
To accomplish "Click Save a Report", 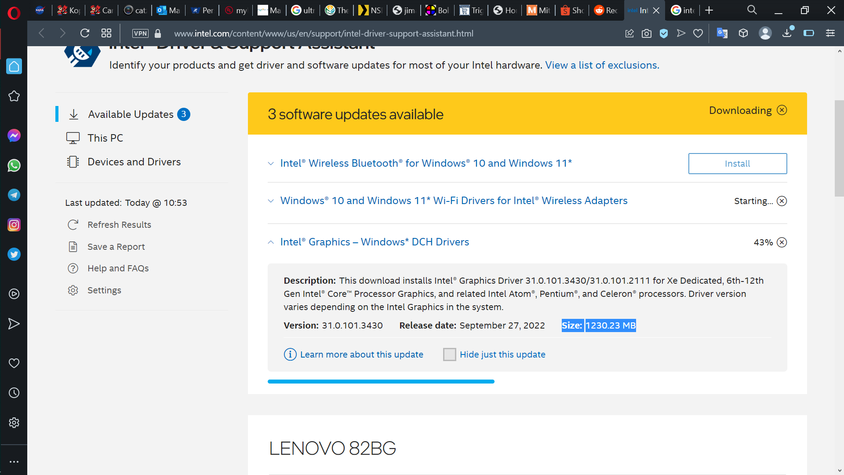I will [x=116, y=247].
